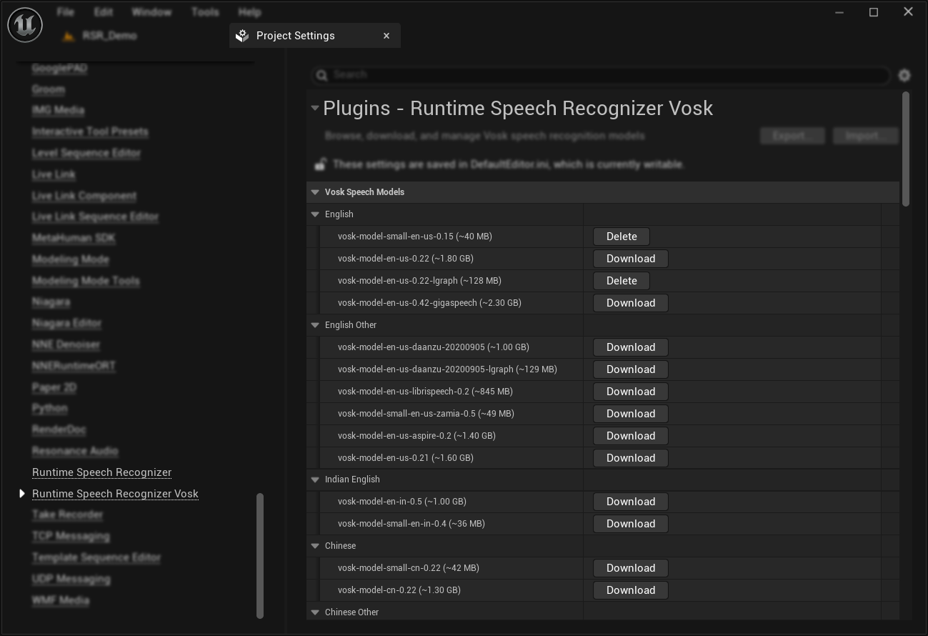Open the RenderDoc settings
Viewport: 928px width, 636px height.
(x=59, y=429)
